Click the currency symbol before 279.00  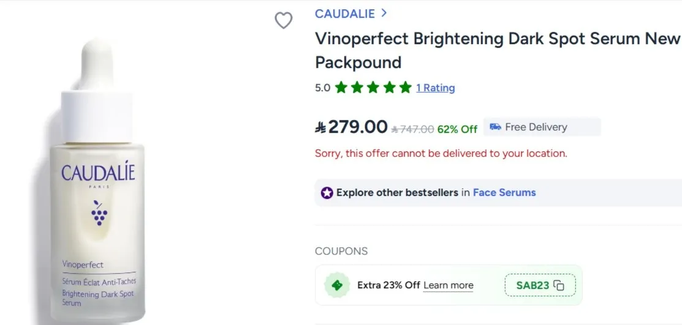(320, 127)
